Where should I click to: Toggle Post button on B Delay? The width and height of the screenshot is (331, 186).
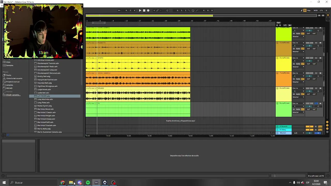pos(320,130)
